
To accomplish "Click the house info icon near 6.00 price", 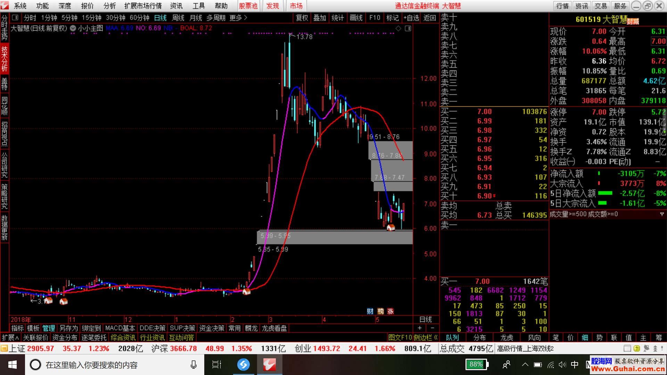I will point(391,227).
